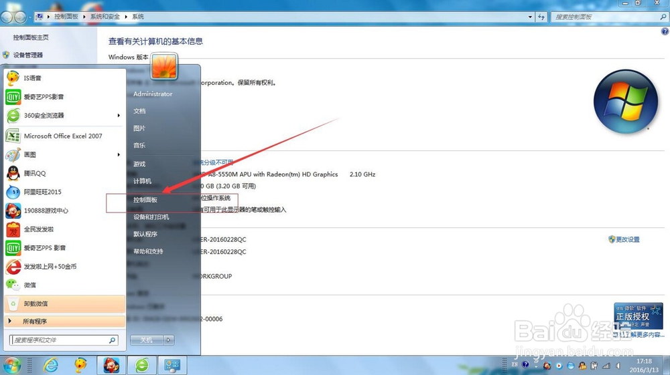
Task: Expand 画图 jump list arrow
Action: click(119, 154)
